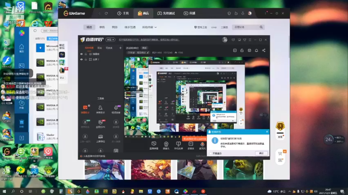The width and height of the screenshot is (348, 195).
Task: Open the Windows Start menu
Action: pyautogui.click(x=4, y=192)
